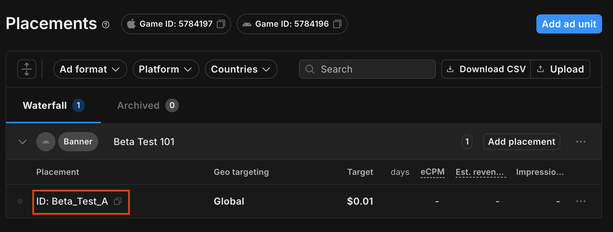613x232 pixels.
Task: Click the Upload button
Action: click(560, 69)
